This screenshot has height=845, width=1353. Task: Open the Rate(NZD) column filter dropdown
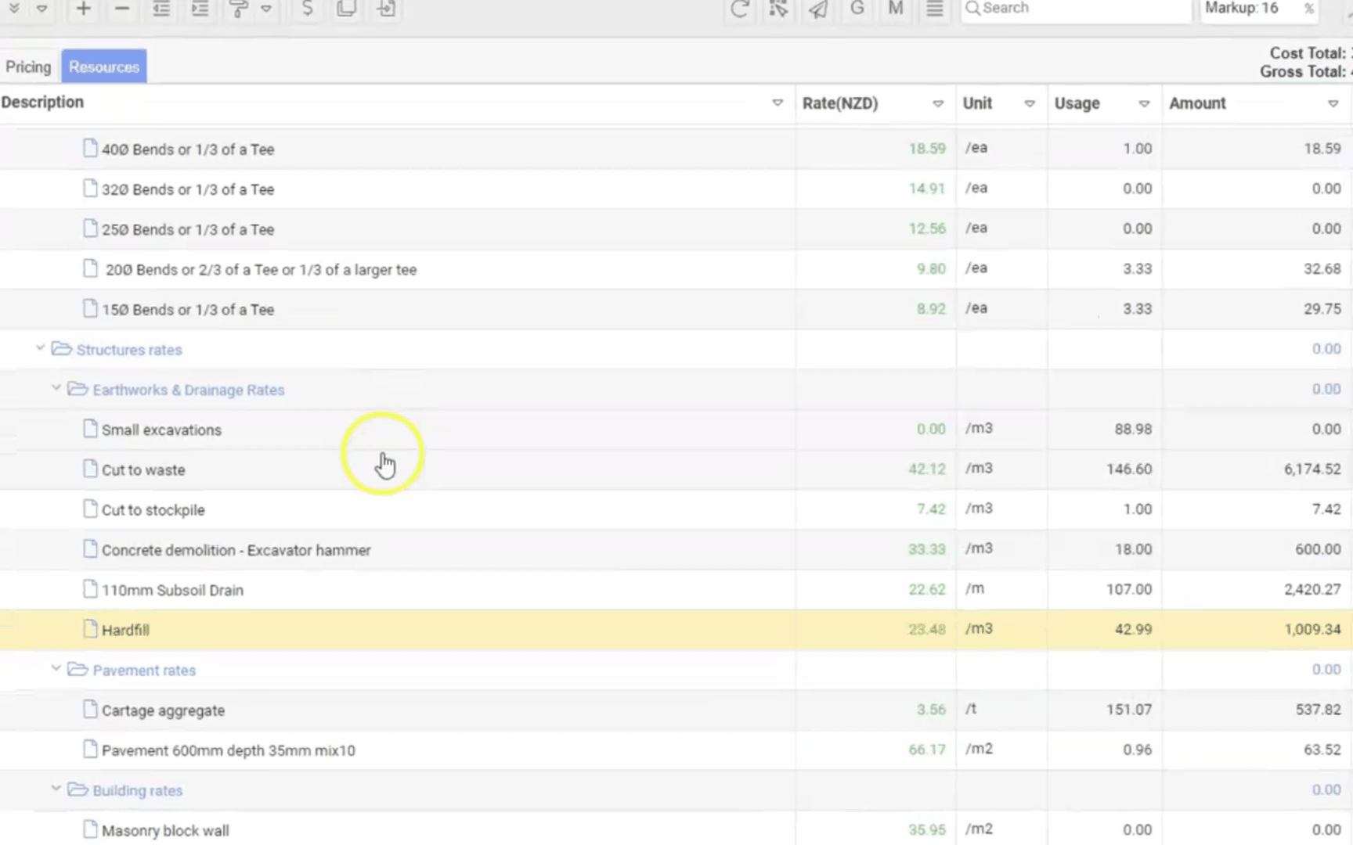[x=937, y=103]
